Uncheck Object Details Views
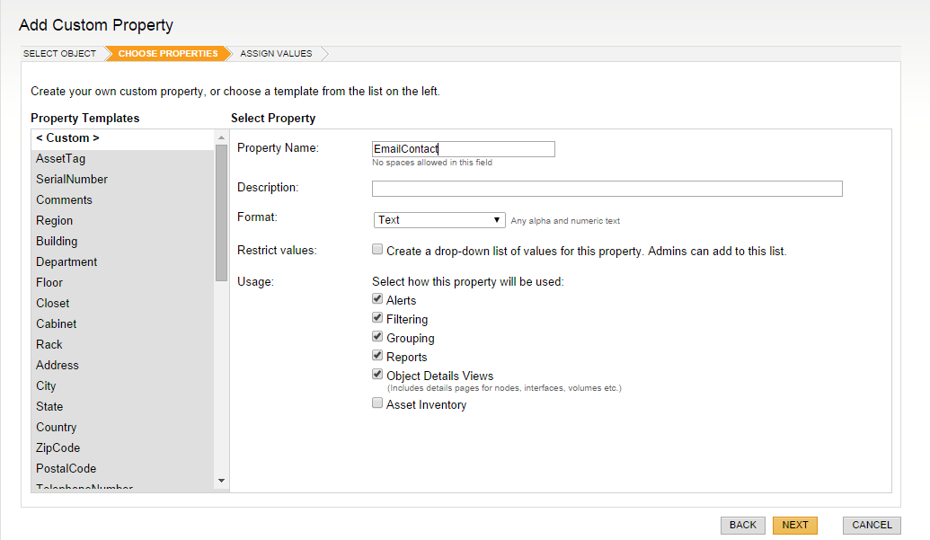The width and height of the screenshot is (930, 540). point(377,374)
